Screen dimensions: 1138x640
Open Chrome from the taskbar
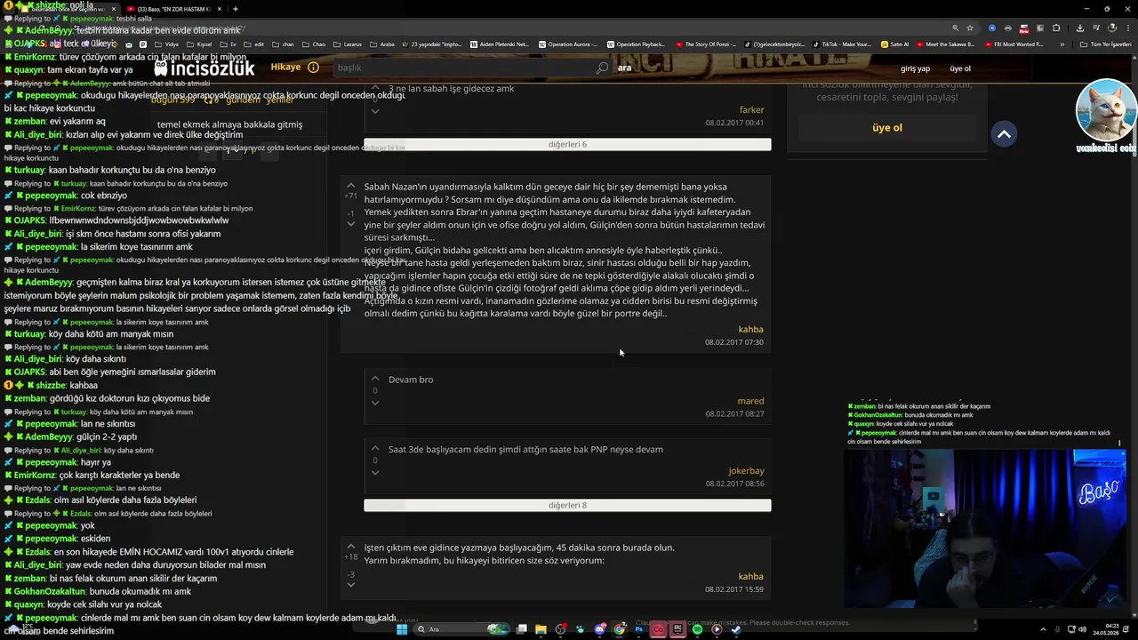[619, 629]
